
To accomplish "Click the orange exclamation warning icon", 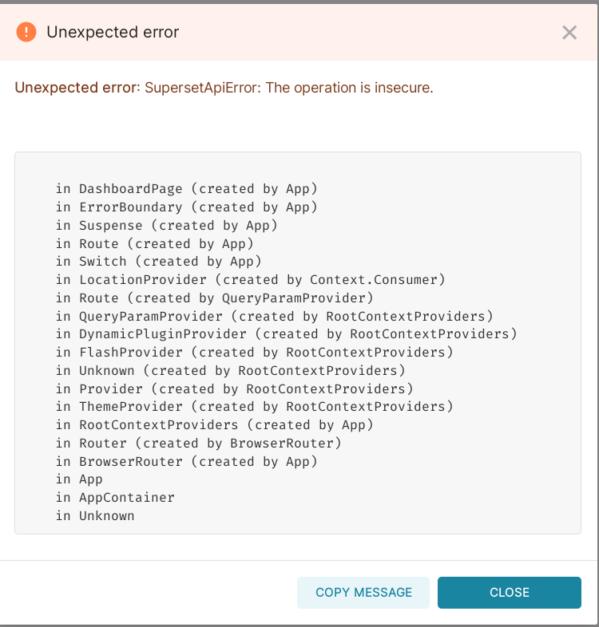I will coord(26,32).
